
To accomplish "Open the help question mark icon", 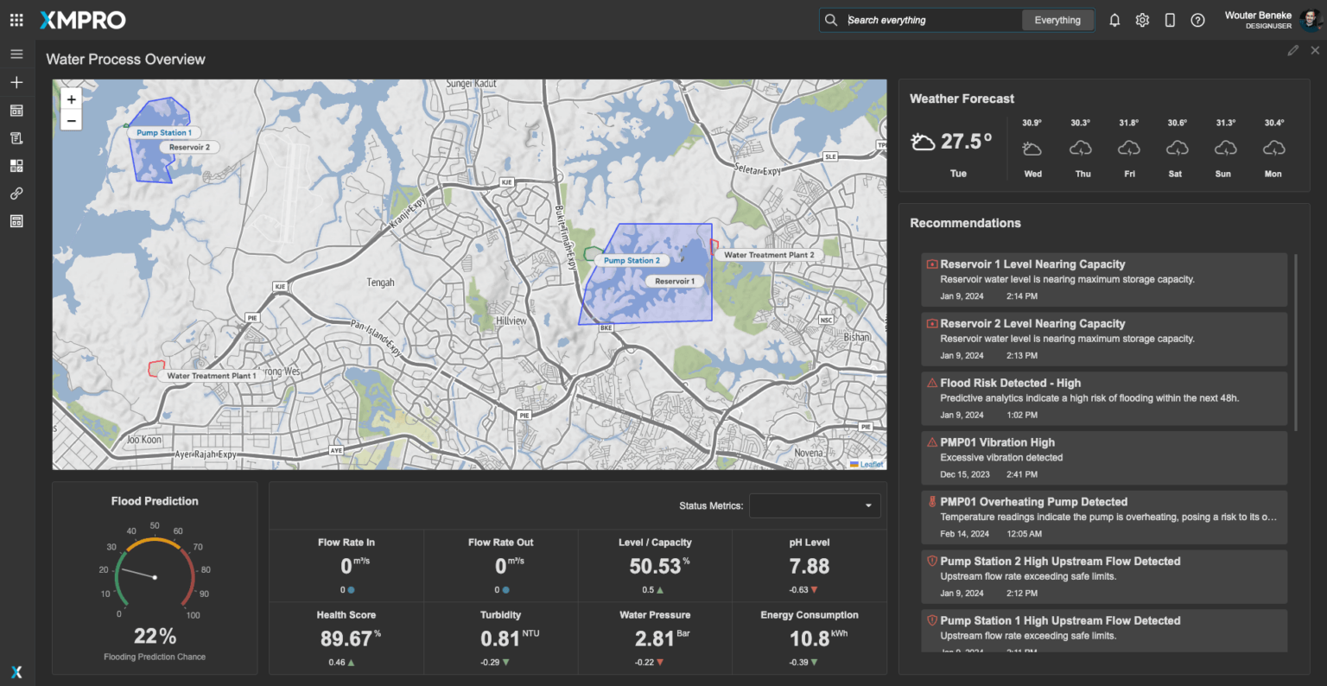I will point(1197,20).
